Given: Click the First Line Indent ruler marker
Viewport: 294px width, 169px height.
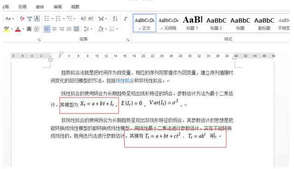Looking at the screenshot, I should pos(61,54).
